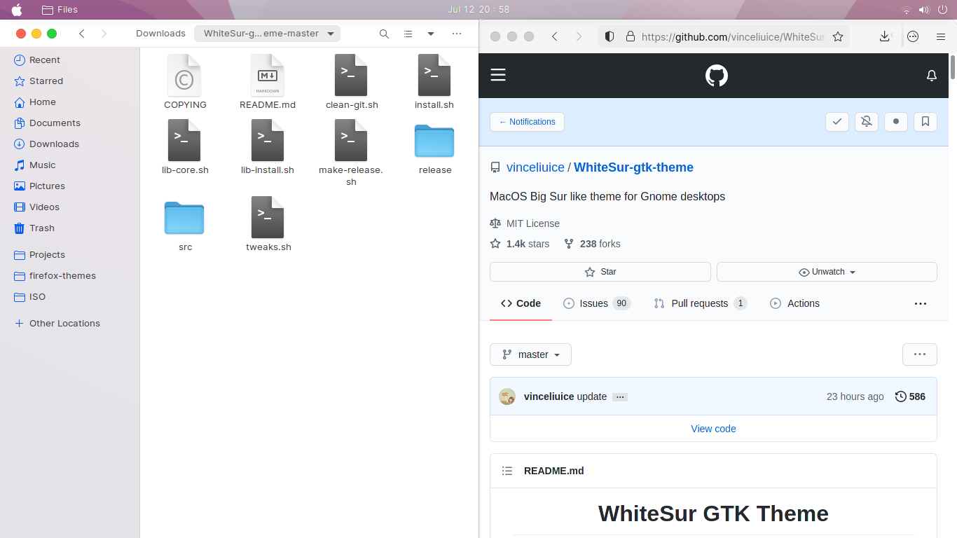Open the GitHub notifications bell
957x538 pixels.
tap(931, 75)
